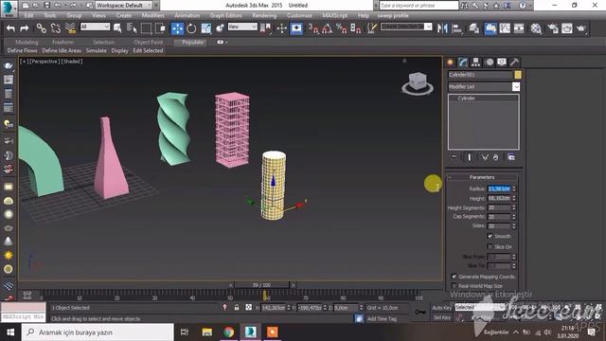Toggle Angle Snap button
The height and width of the screenshot is (341, 606).
[x=327, y=28]
